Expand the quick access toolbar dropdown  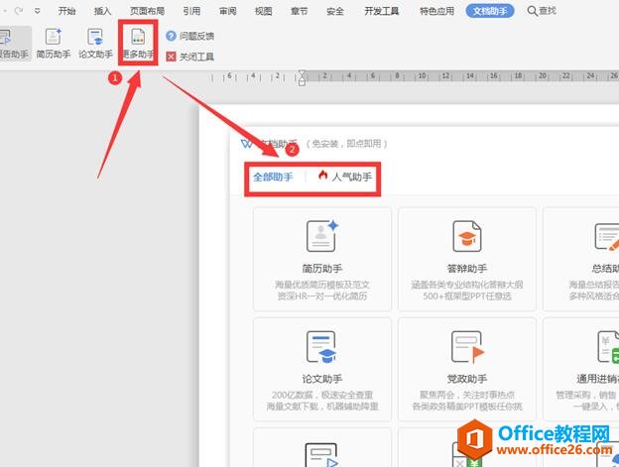tap(37, 11)
